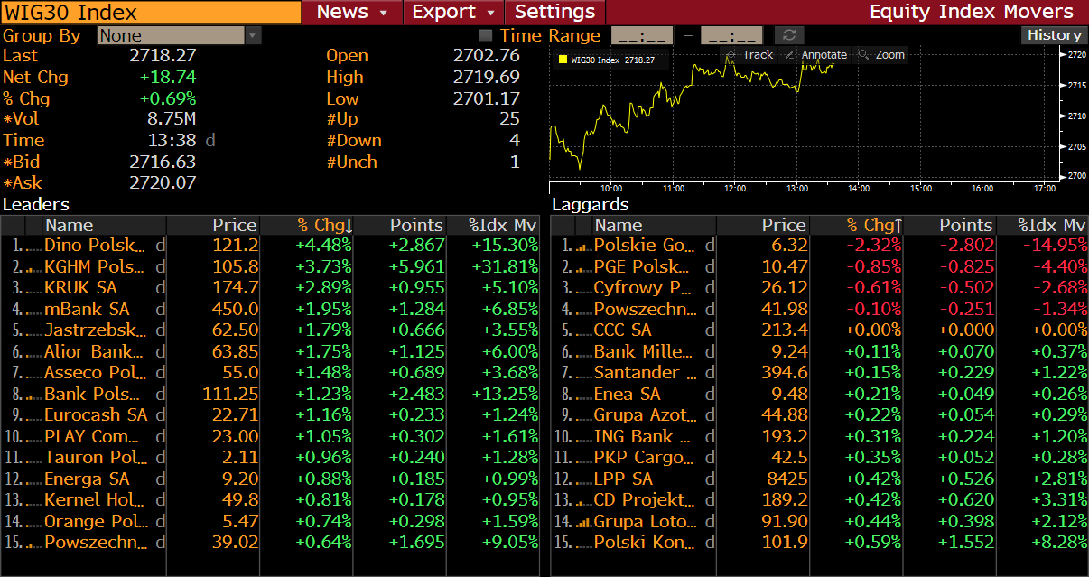
Task: Click the WIG30 Index security field
Action: [151, 13]
